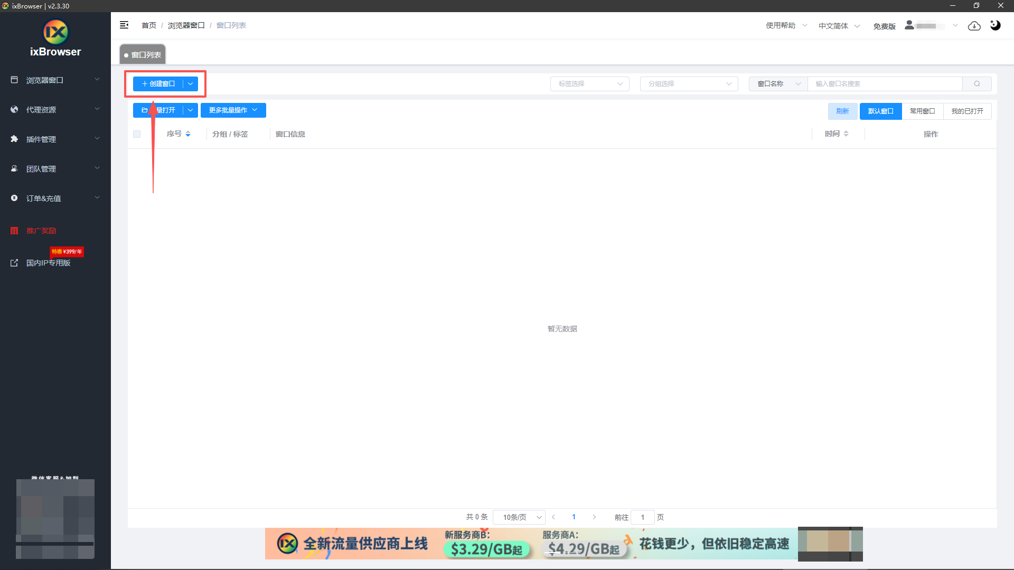Click 刷新 refresh button
The width and height of the screenshot is (1014, 570).
842,111
